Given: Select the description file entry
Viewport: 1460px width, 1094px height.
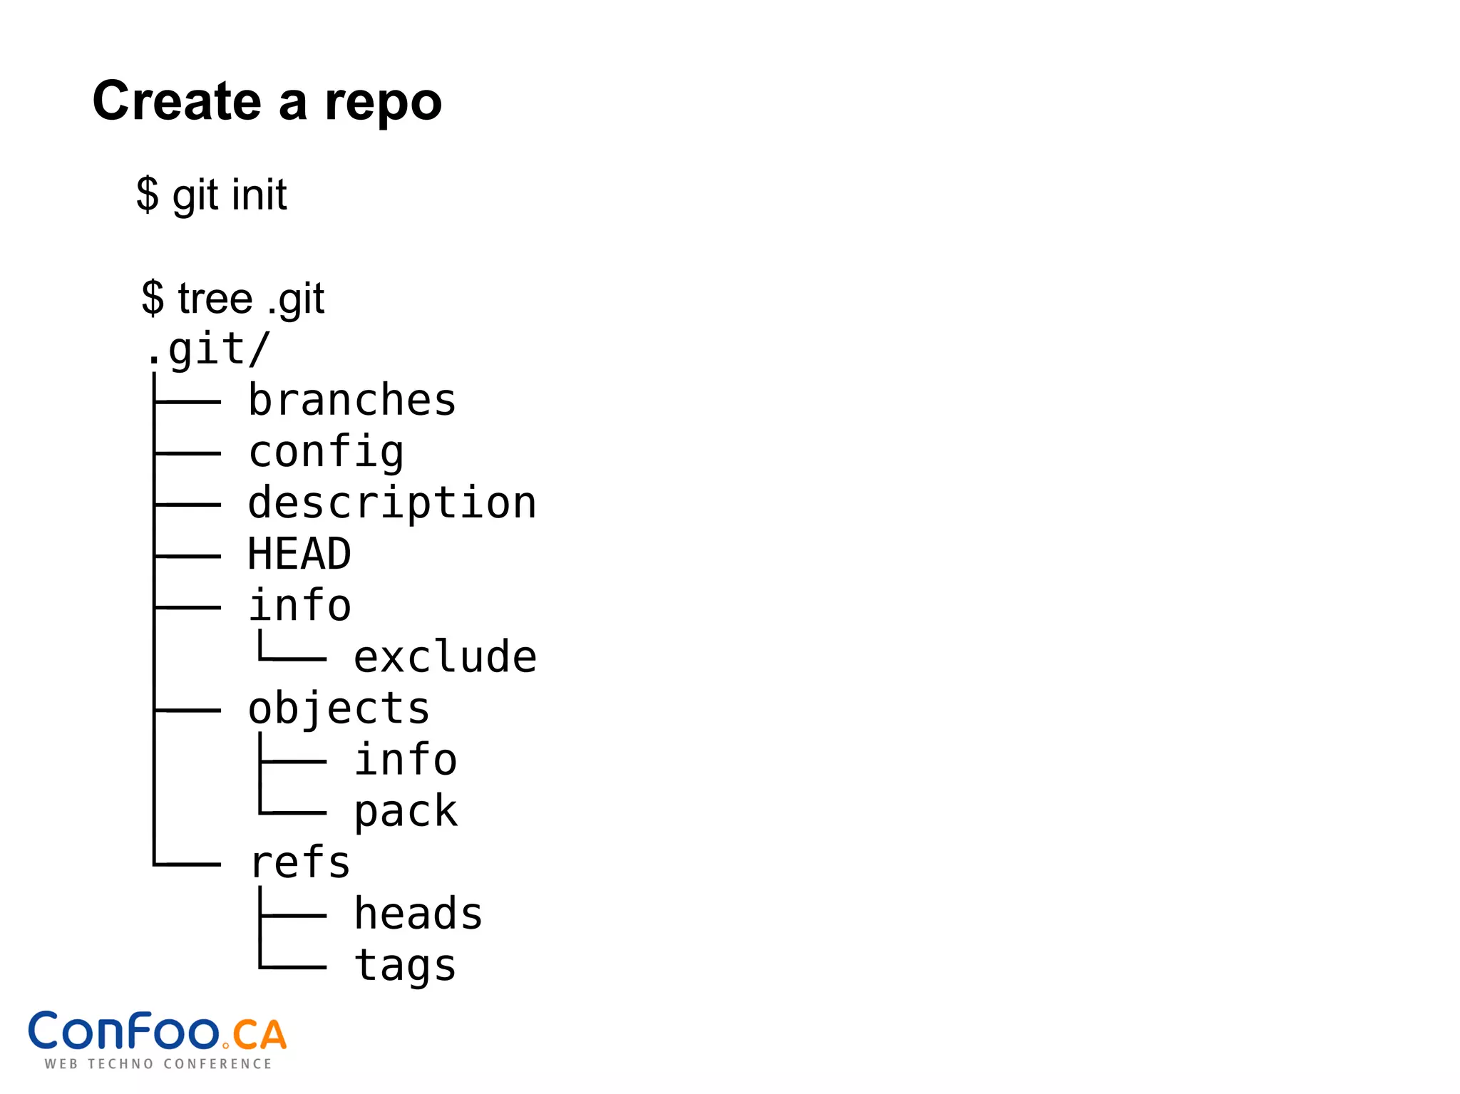Looking at the screenshot, I should [392, 503].
